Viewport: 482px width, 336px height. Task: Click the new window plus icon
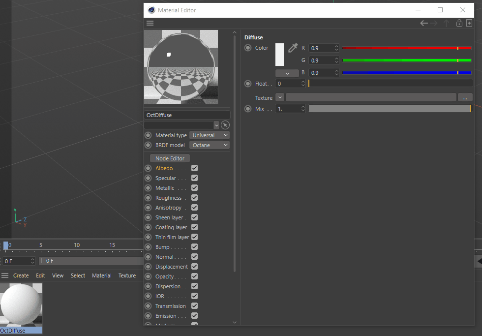(469, 23)
